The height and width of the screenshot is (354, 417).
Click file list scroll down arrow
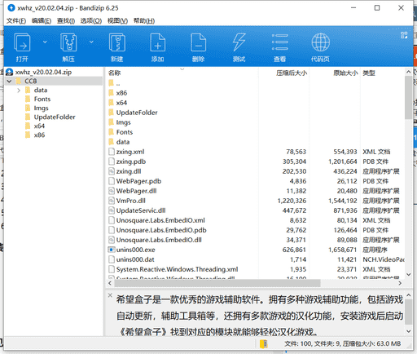(x=408, y=275)
